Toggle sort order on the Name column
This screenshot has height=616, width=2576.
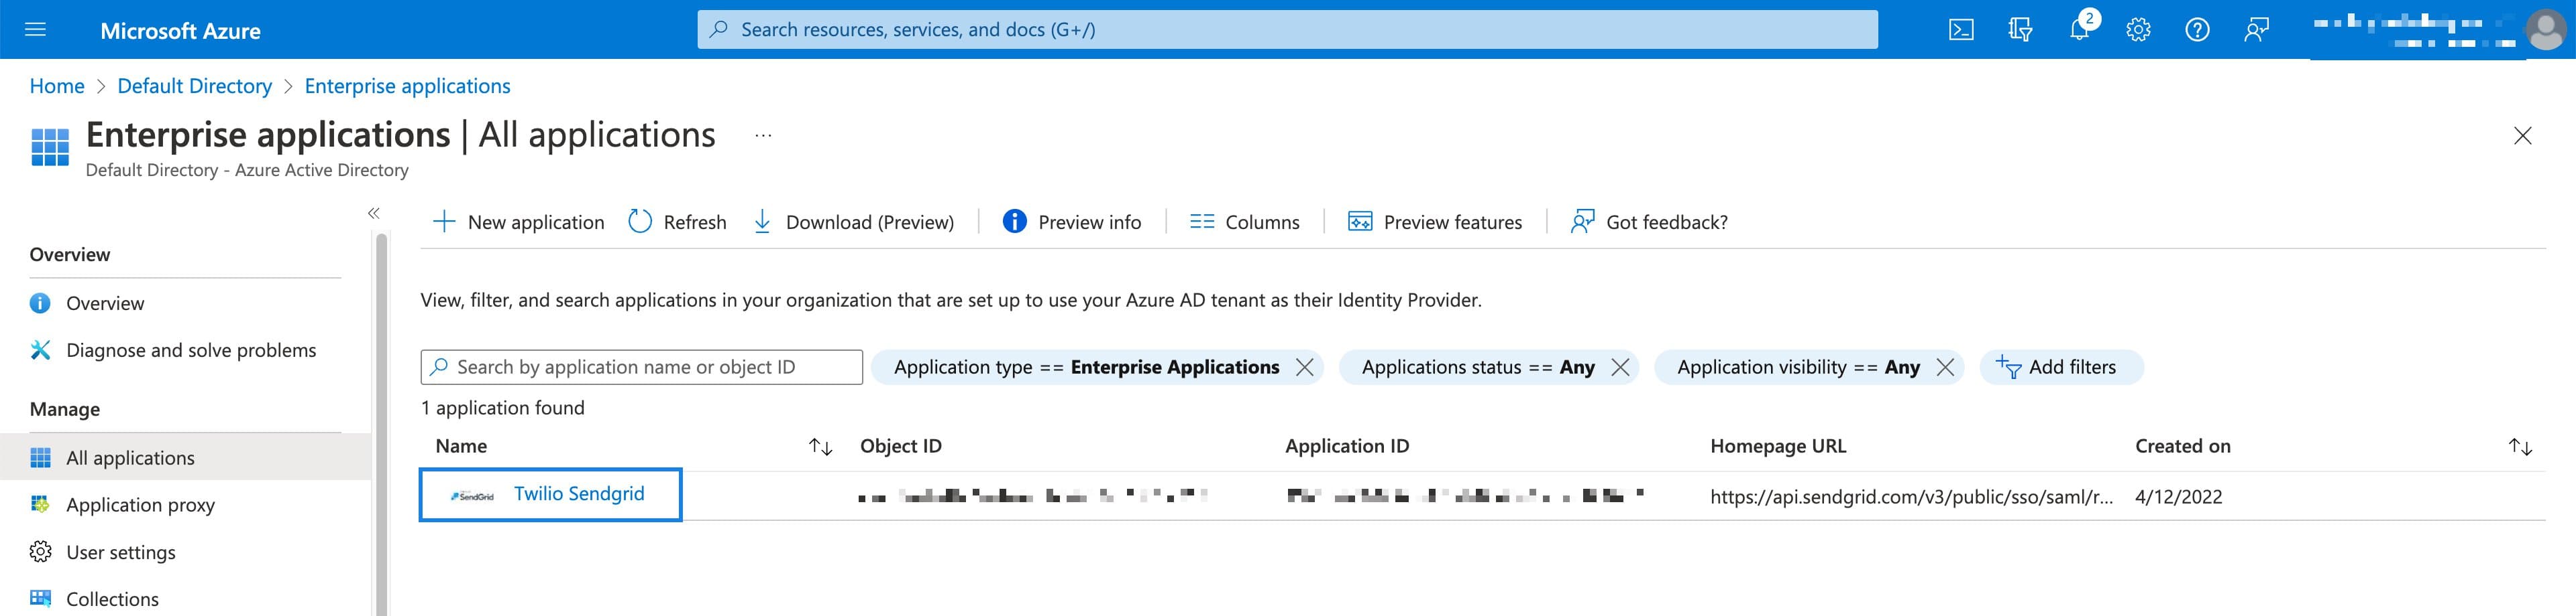pos(820,447)
